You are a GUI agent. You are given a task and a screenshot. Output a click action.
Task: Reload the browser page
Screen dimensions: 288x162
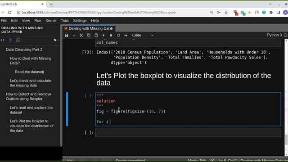[x=9, y=12]
